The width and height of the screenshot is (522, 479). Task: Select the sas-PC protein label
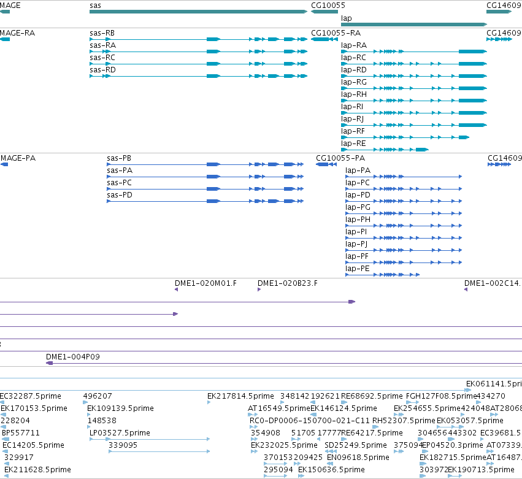click(x=119, y=183)
